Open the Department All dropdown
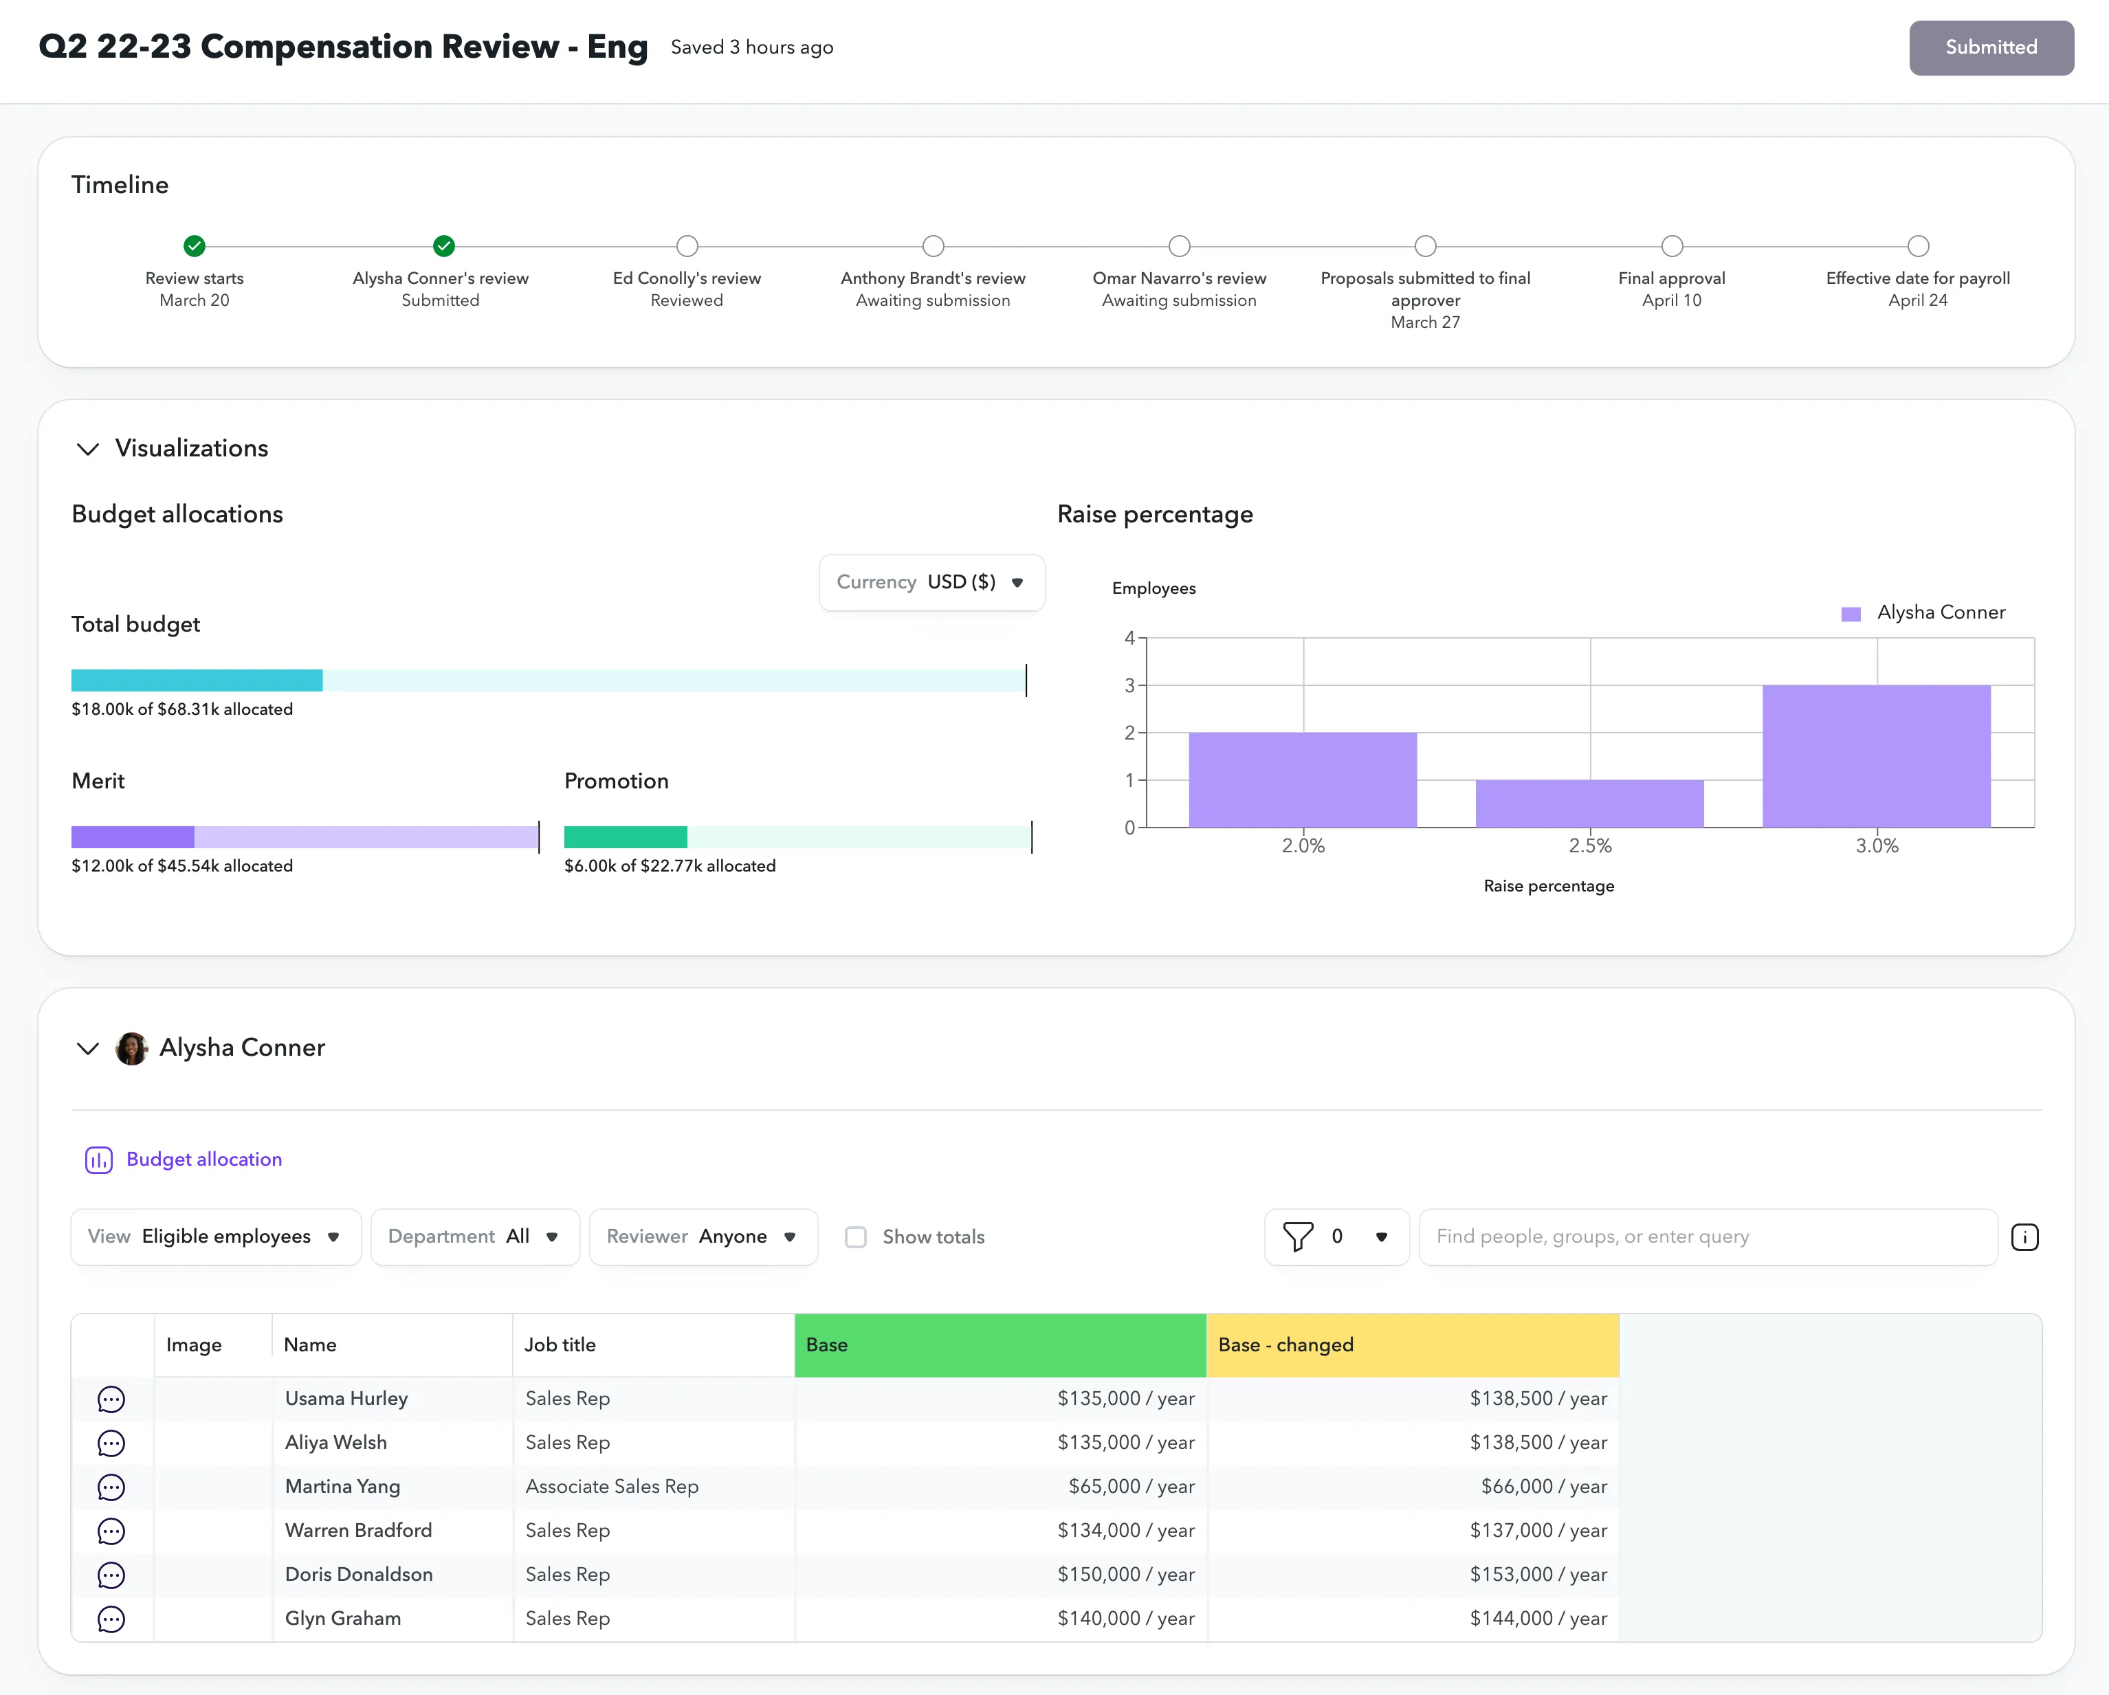Image resolution: width=2109 pixels, height=1695 pixels. point(476,1237)
